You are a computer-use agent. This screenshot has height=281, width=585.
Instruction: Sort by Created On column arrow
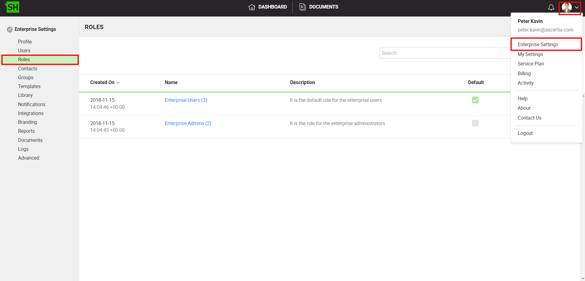(118, 83)
